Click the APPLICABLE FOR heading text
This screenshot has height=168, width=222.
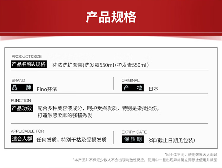(x=27, y=131)
